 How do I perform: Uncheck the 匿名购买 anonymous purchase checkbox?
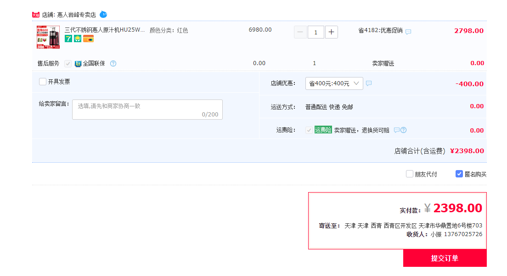(459, 174)
